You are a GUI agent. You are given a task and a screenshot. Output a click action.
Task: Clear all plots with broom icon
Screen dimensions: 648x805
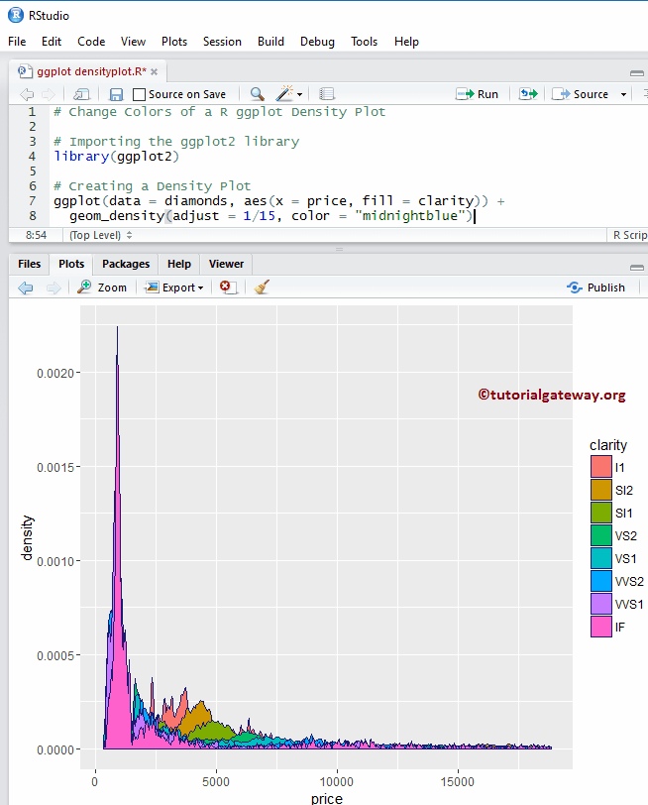point(262,287)
